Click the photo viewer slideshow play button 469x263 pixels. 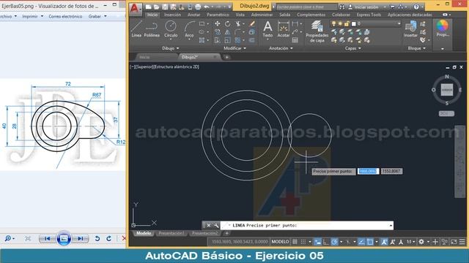64,239
